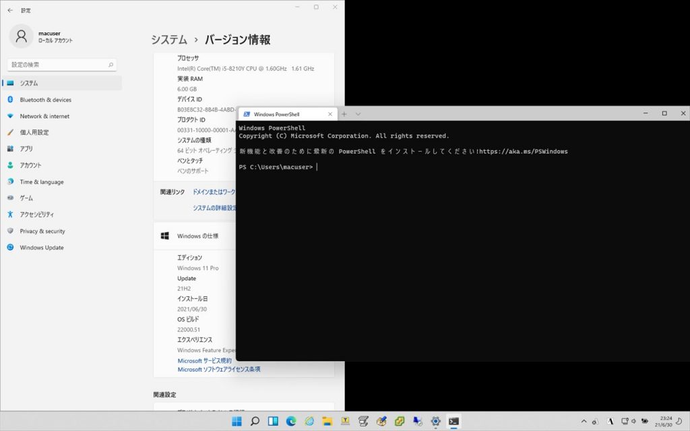Image resolution: width=690 pixels, height=431 pixels.
Task: Open the clock showing 23:24
Action: 663,422
